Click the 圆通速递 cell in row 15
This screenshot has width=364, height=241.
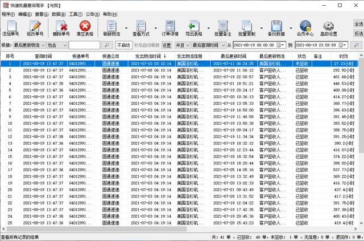point(111,157)
